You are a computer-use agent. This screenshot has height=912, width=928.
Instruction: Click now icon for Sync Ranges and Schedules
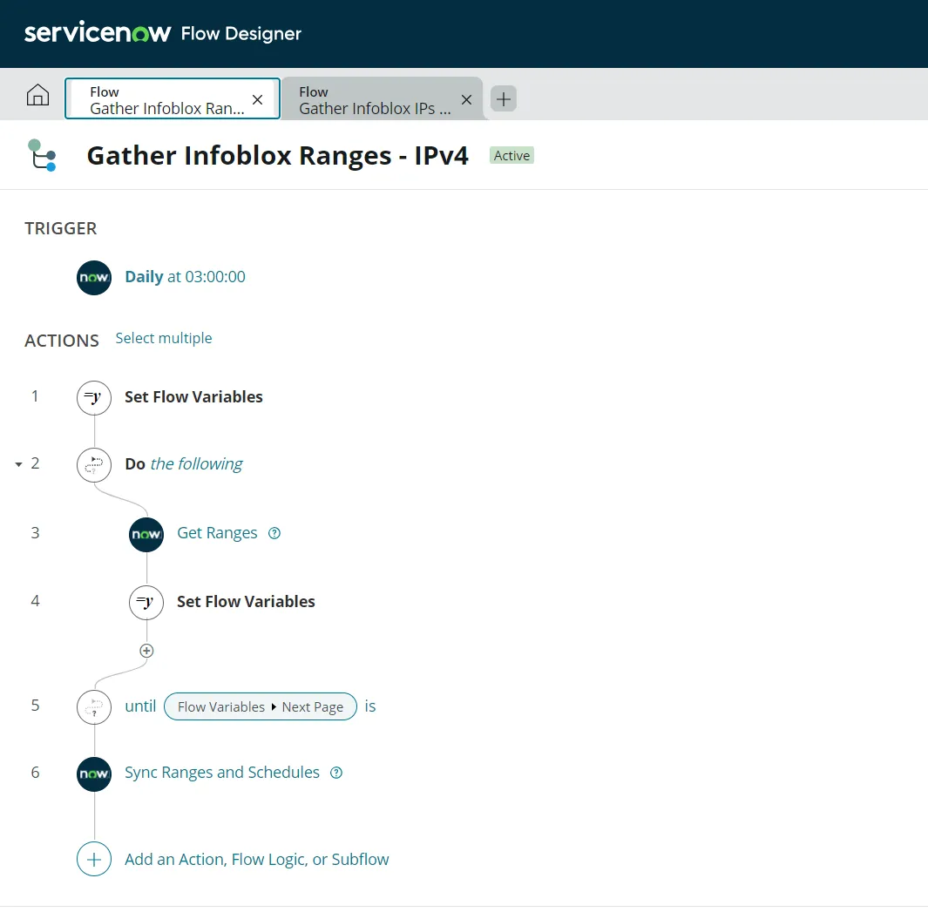coord(94,774)
